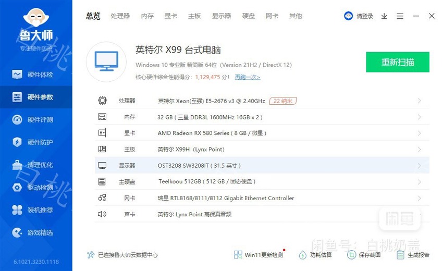Click the 声卡 speaker icon
Viewport: 443px width, 271px height.
point(102,214)
